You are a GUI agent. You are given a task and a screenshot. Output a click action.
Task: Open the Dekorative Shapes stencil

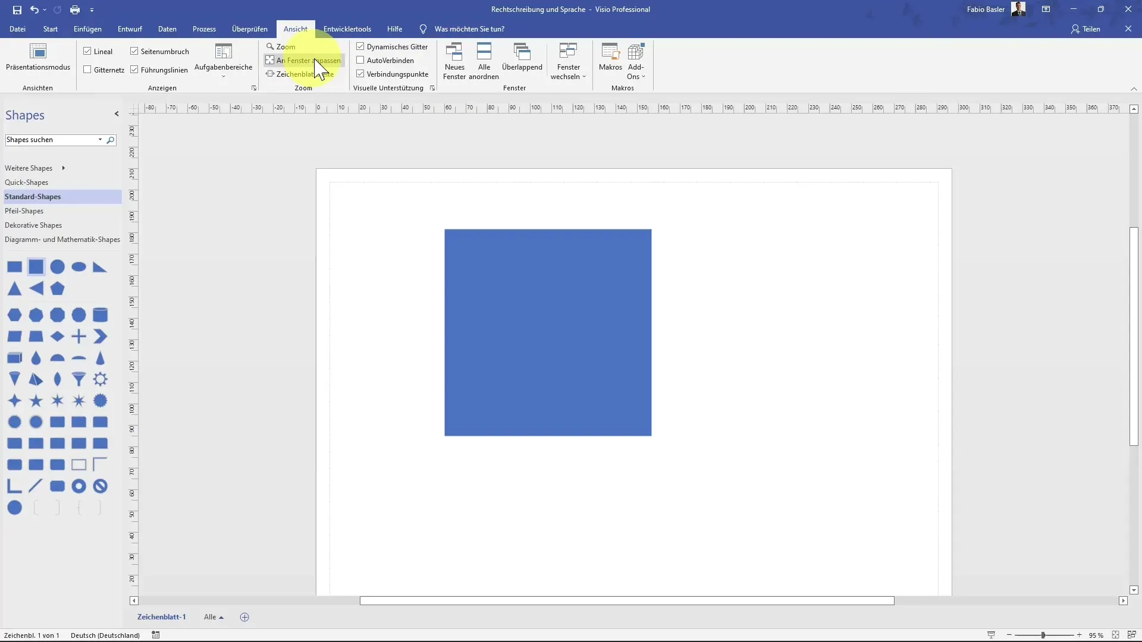coord(33,225)
